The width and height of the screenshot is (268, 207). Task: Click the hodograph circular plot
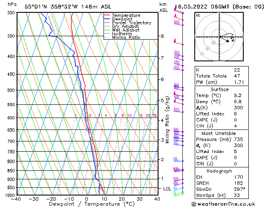click(220, 37)
